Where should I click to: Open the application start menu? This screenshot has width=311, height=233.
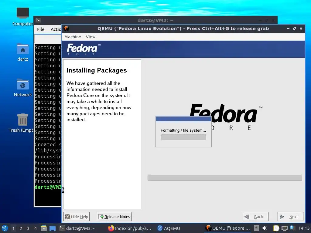pyautogui.click(x=5, y=228)
